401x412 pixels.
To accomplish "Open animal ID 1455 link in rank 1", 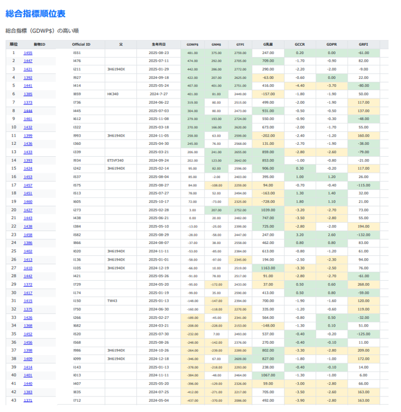I will (x=28, y=53).
